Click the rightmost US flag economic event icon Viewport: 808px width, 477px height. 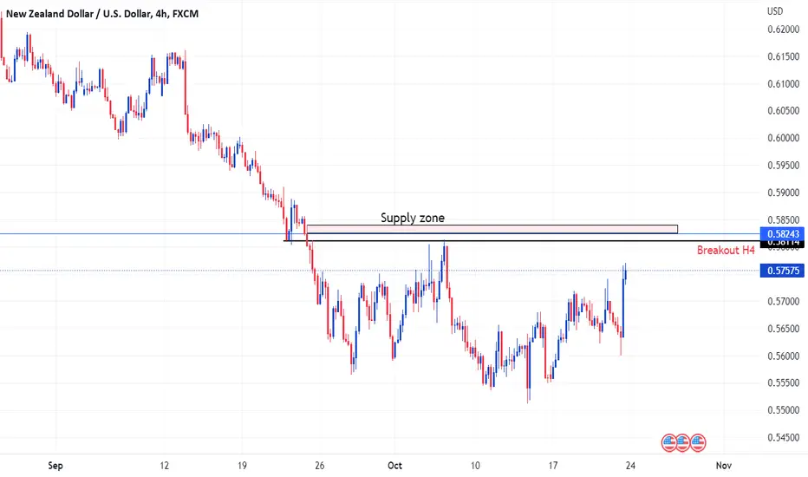pos(698,442)
